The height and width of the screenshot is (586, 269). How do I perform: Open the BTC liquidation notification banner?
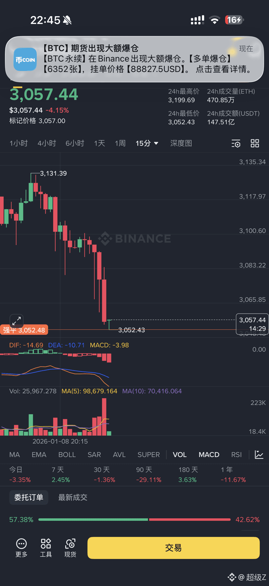134,59
